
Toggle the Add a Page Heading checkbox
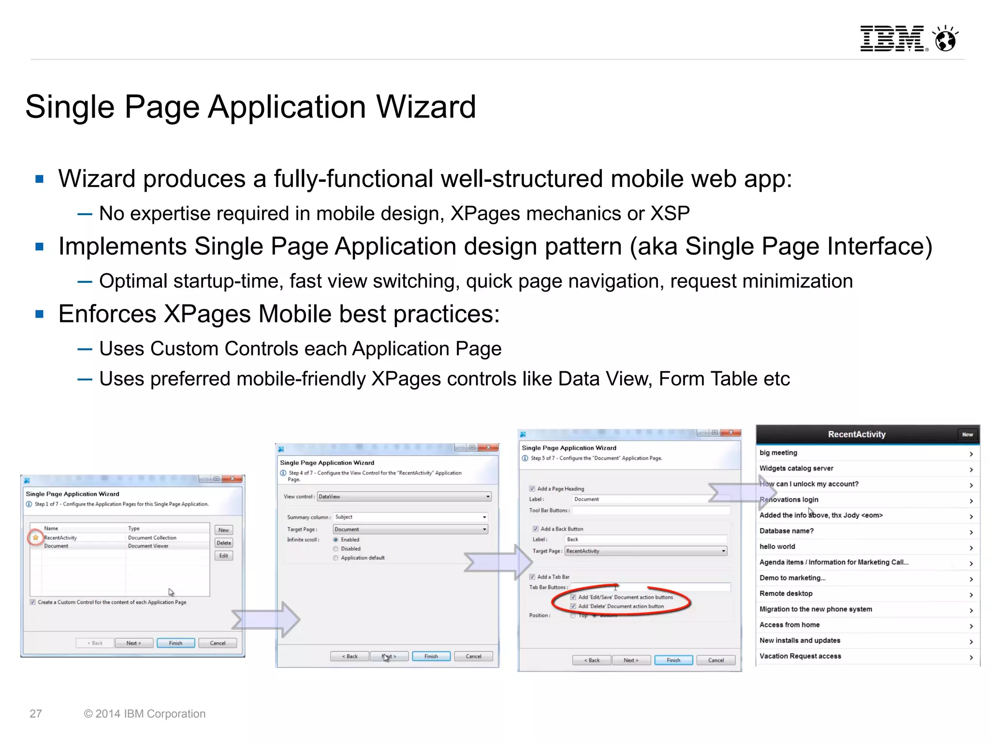click(x=532, y=489)
